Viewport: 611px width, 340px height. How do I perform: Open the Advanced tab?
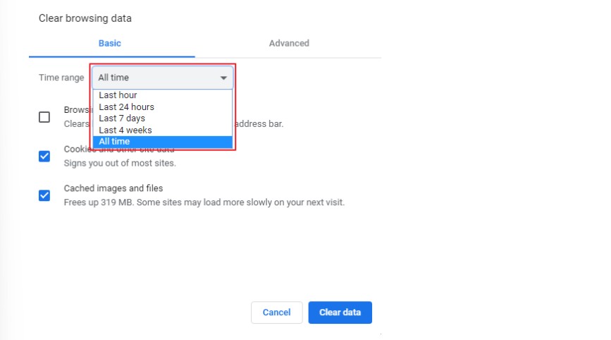pyautogui.click(x=289, y=43)
